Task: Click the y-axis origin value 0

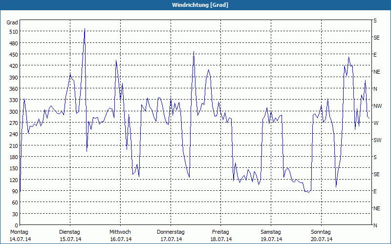Action: tap(17, 225)
